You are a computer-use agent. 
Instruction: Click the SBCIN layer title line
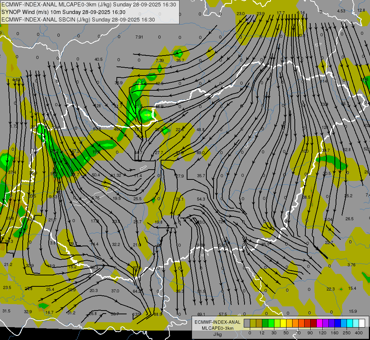(78, 19)
